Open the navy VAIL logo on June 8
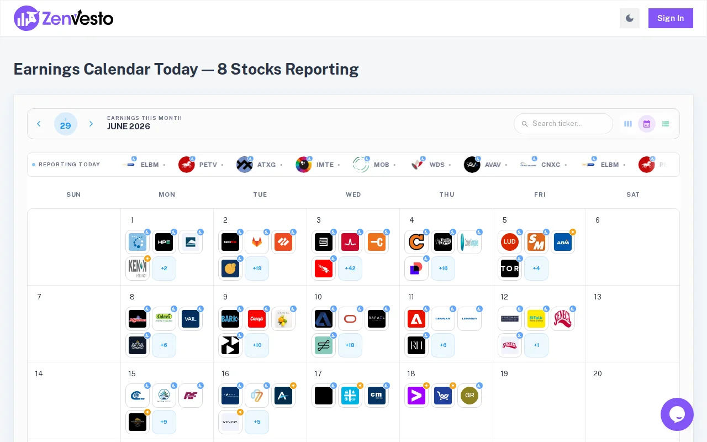 191,319
